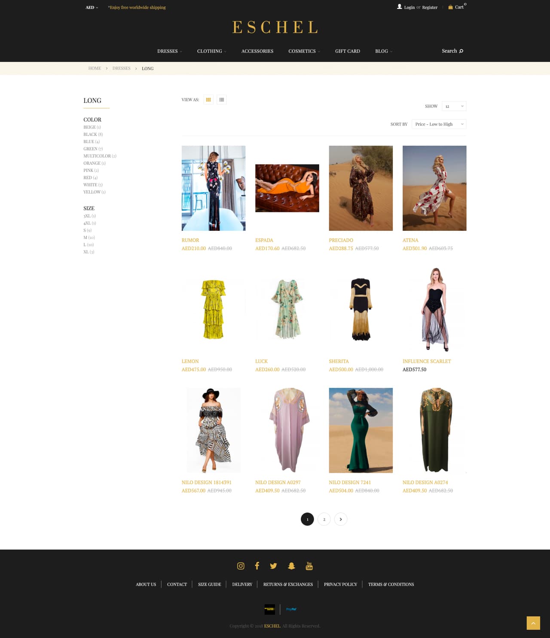
Task: Open Privacy Policy footer link
Action: coord(340,585)
